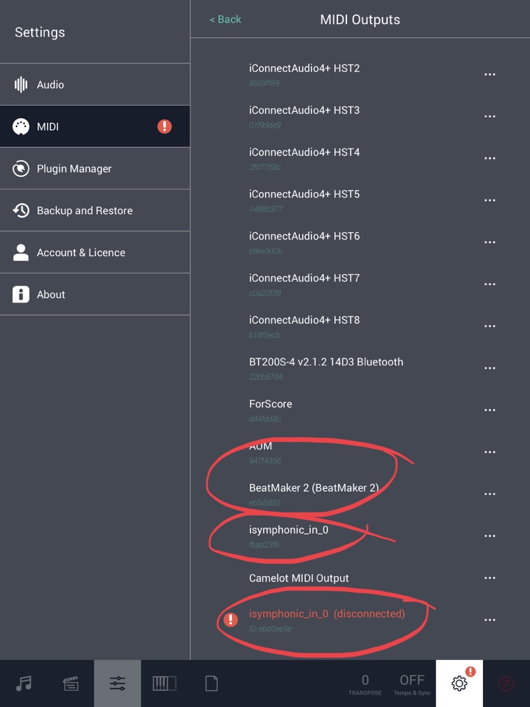Open Backup and Restore settings
The height and width of the screenshot is (707, 530).
[95, 211]
